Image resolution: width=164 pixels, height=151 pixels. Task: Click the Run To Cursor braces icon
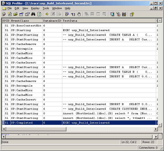pos(73,14)
